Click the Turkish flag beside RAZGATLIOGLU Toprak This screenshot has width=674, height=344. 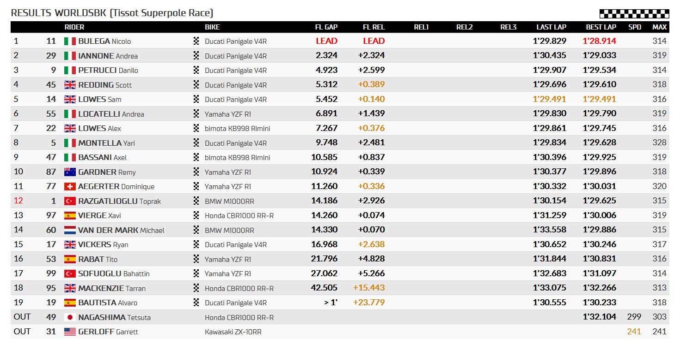coord(69,201)
